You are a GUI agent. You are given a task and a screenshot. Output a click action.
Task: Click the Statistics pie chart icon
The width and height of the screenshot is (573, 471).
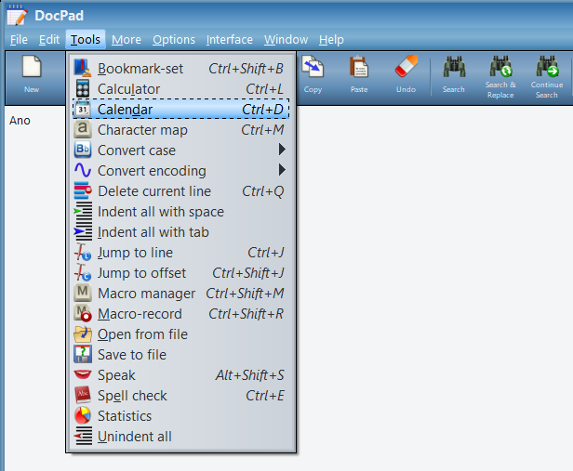point(83,415)
